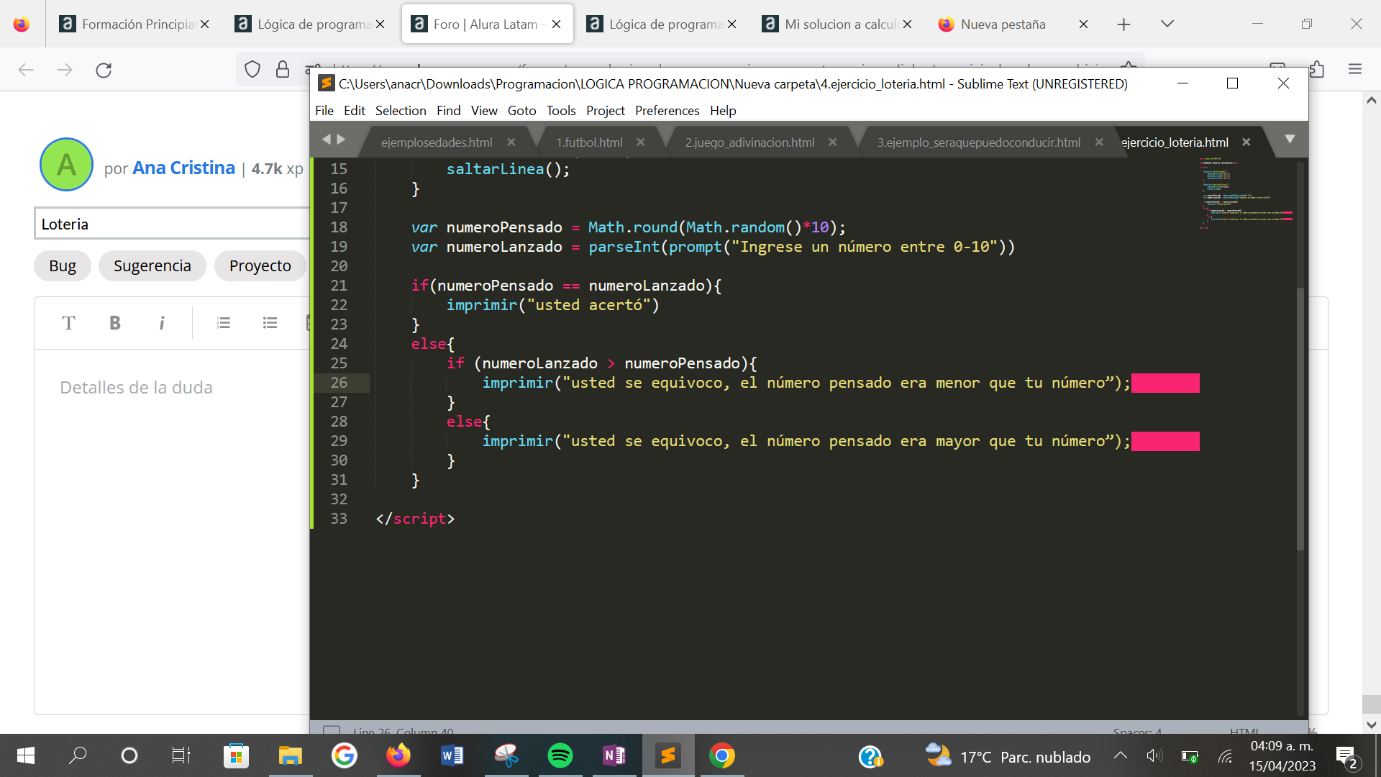Open Google Chrome from the taskbar
This screenshot has height=777, width=1381.
tap(722, 755)
